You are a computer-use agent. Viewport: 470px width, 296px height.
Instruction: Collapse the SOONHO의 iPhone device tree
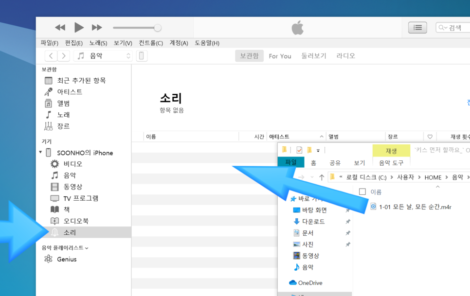coord(40,152)
